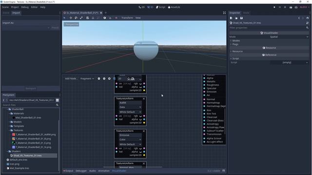Open the Editor menu
Screen dimensions: 312x175
tap(34, 7)
